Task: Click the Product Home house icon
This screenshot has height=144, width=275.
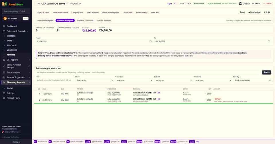Action: 4,98
